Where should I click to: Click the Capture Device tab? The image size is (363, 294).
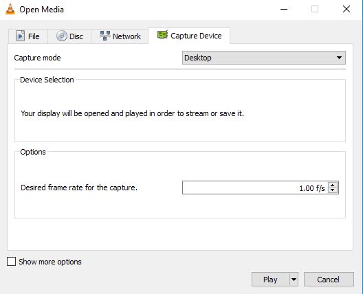(189, 36)
